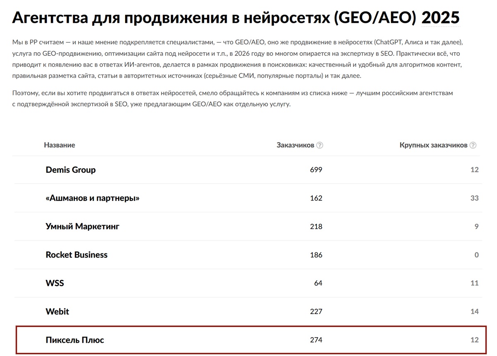
Task: Click Умный Маркетинг client count 218
Action: coord(316,226)
